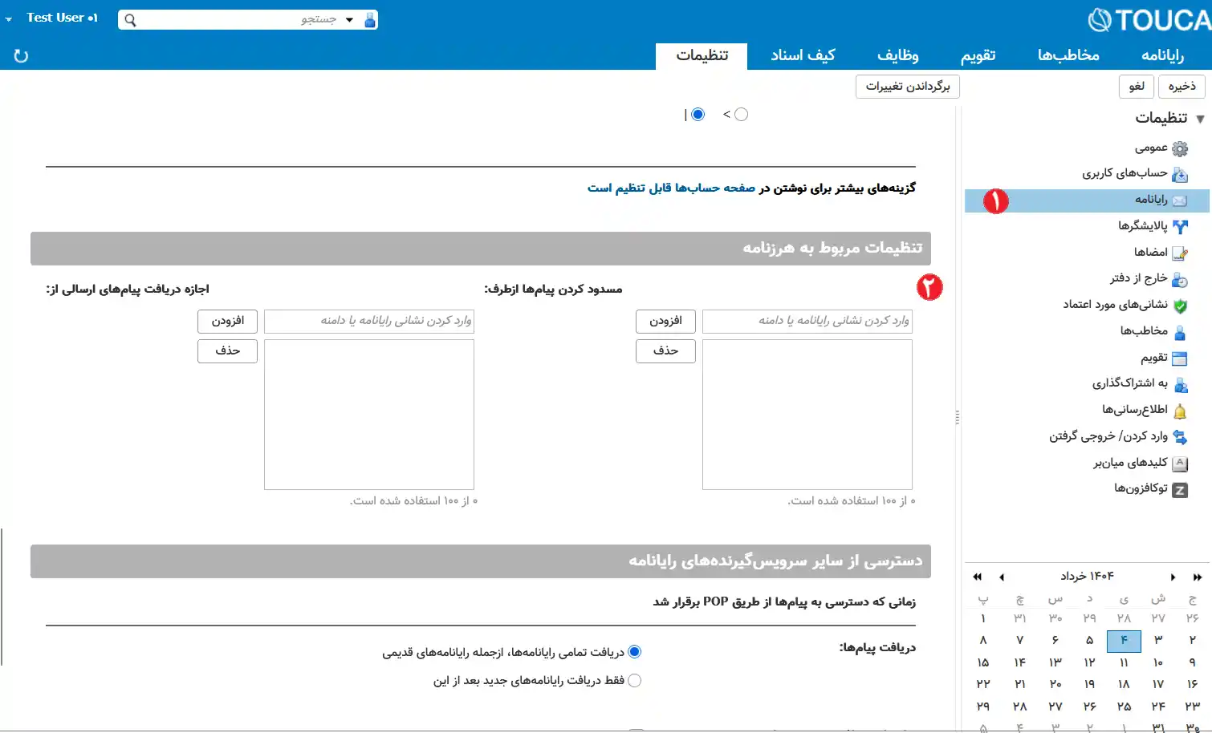This screenshot has width=1212, height=733.
Task: Open کلیدهای میان‌بر shortcuts icon
Action: pos(1179,464)
